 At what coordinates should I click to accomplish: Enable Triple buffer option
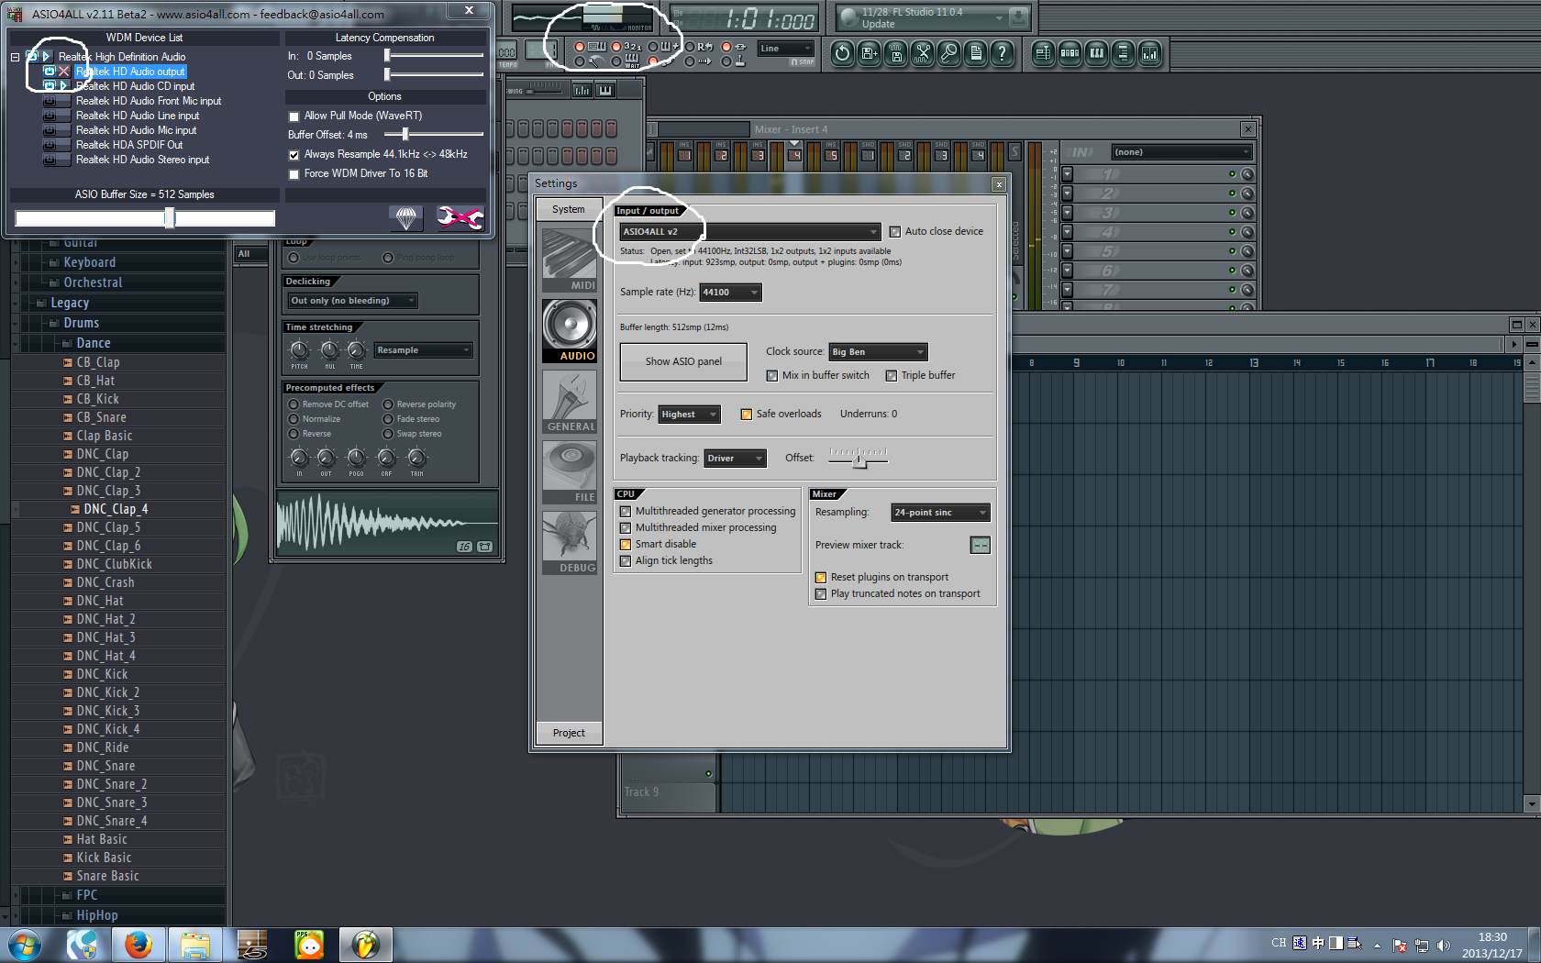click(891, 376)
